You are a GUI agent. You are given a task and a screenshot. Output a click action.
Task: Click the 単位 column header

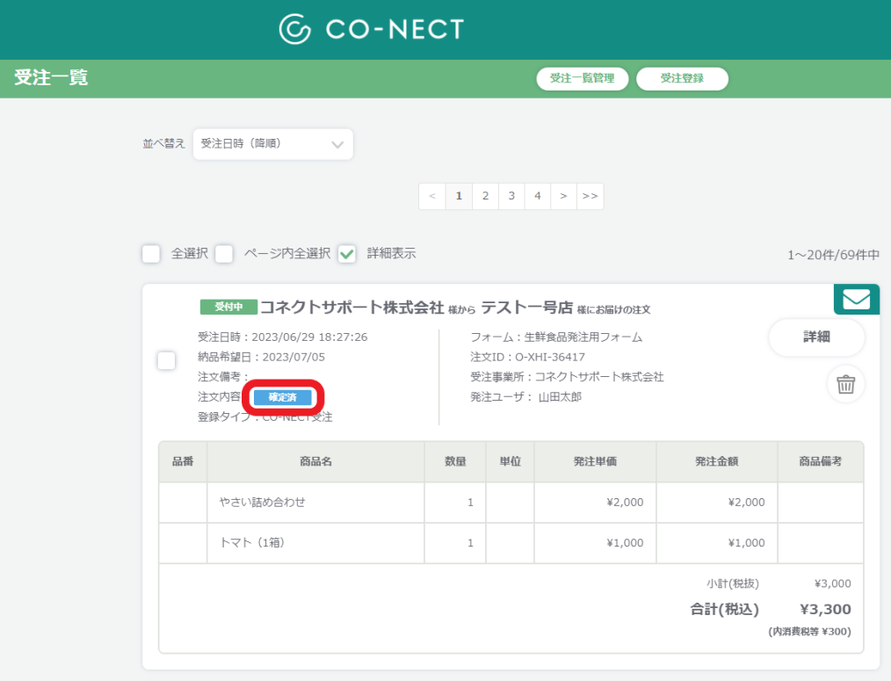[x=511, y=461]
